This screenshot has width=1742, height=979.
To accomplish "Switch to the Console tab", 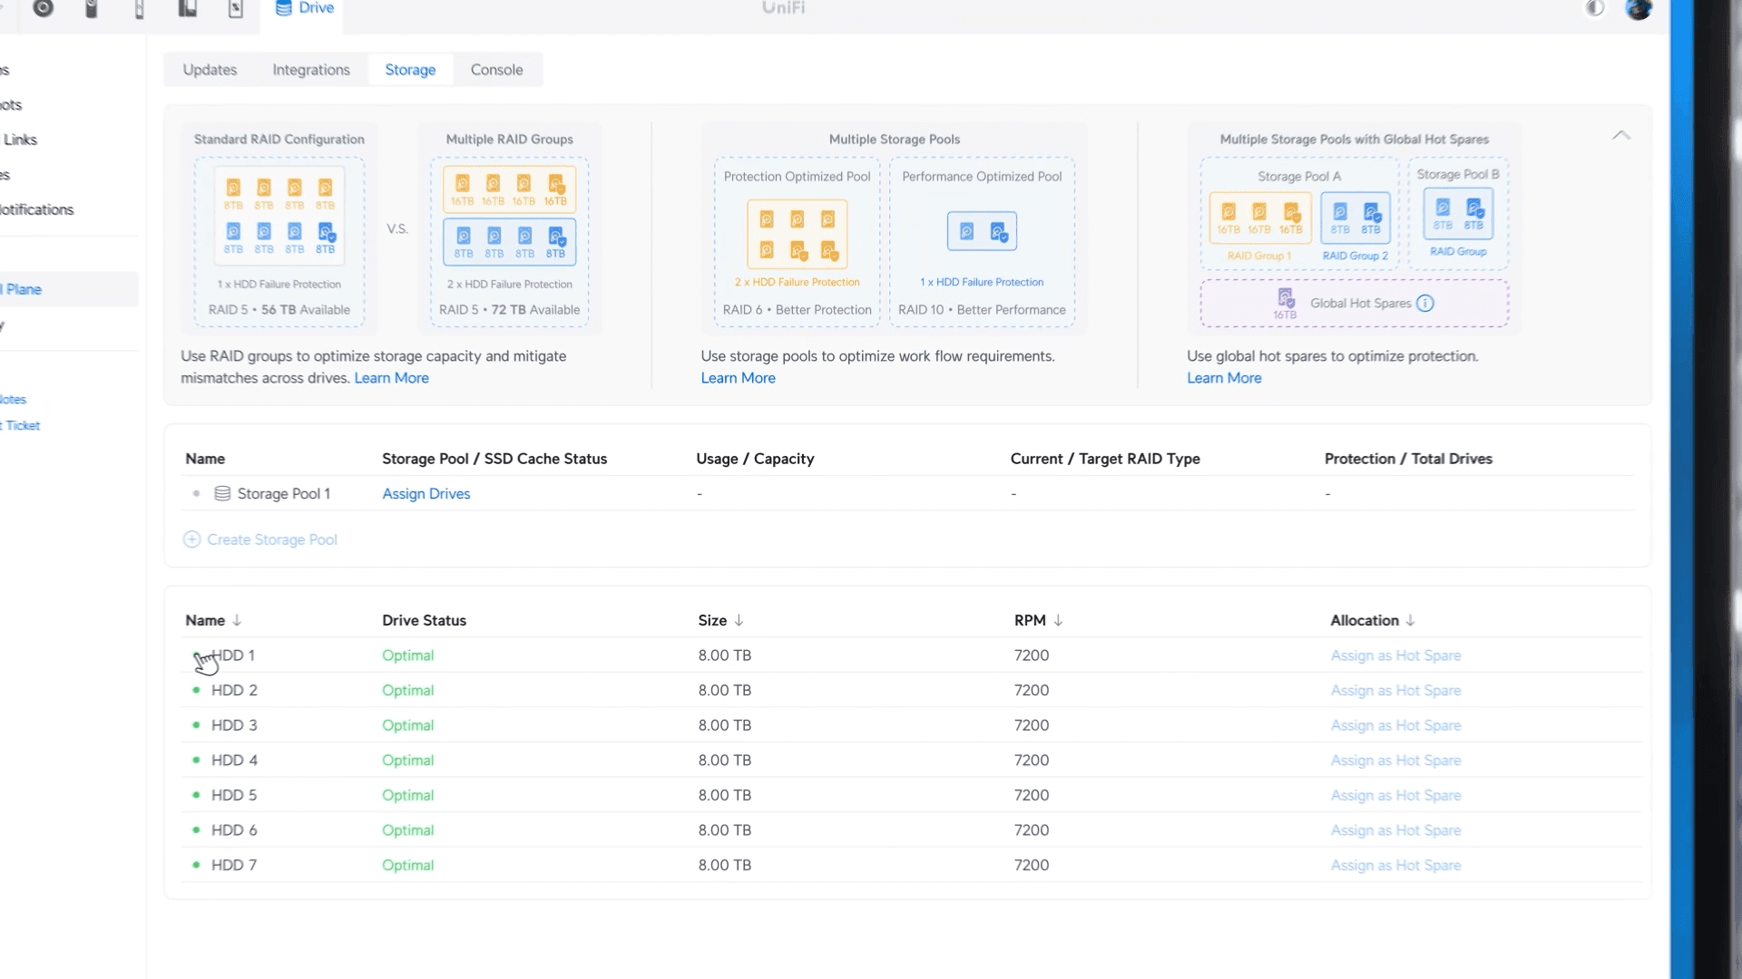I will coord(496,70).
